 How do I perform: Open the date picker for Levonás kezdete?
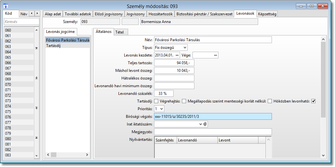tap(177, 55)
